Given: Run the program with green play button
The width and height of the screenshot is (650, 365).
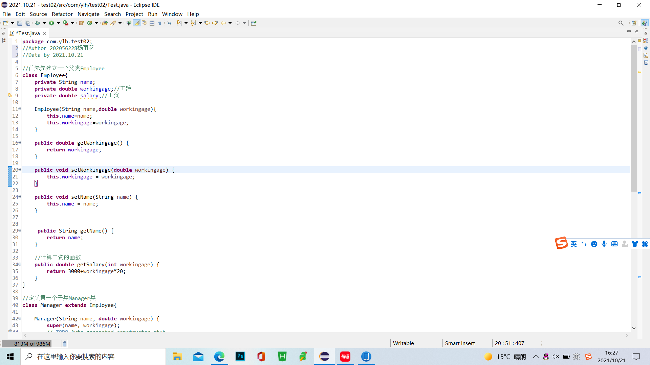Looking at the screenshot, I should click(51, 23).
